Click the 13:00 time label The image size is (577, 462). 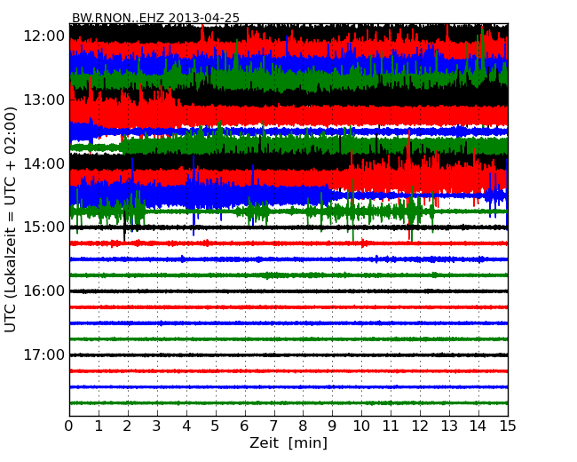(44, 100)
